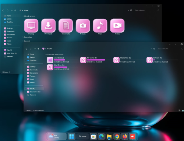This screenshot has height=141, width=184.
Task: Click Home breadcrumb in Home address bar
Action: point(26,10)
